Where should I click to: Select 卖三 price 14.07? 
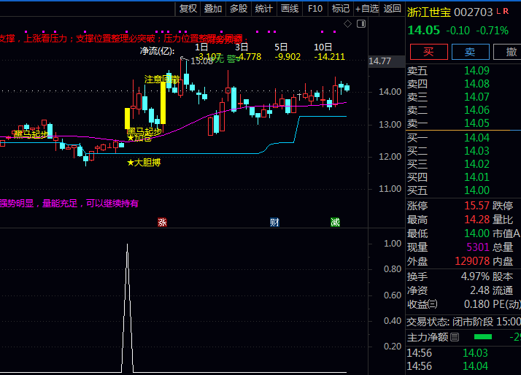point(476,97)
